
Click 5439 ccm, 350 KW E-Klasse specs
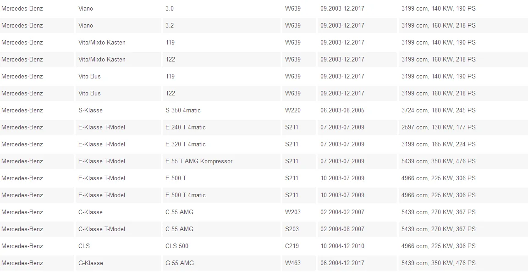[439, 161]
